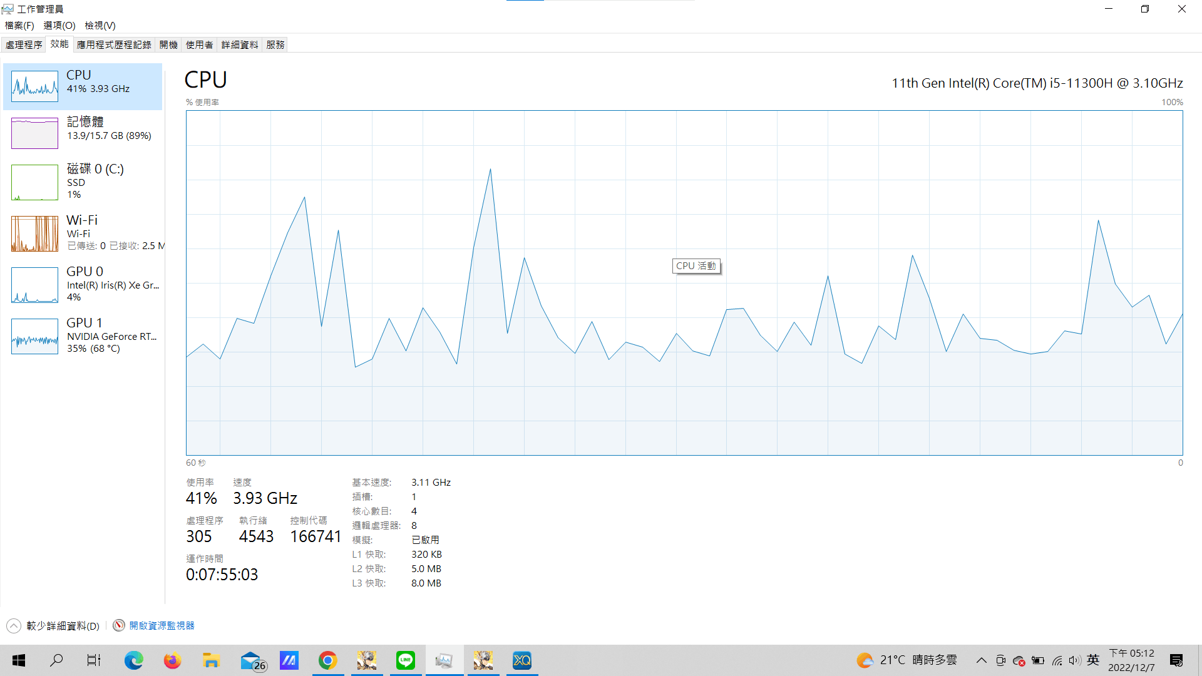Click the LINE app taskbar icon
1202x676 pixels.
coord(406,660)
